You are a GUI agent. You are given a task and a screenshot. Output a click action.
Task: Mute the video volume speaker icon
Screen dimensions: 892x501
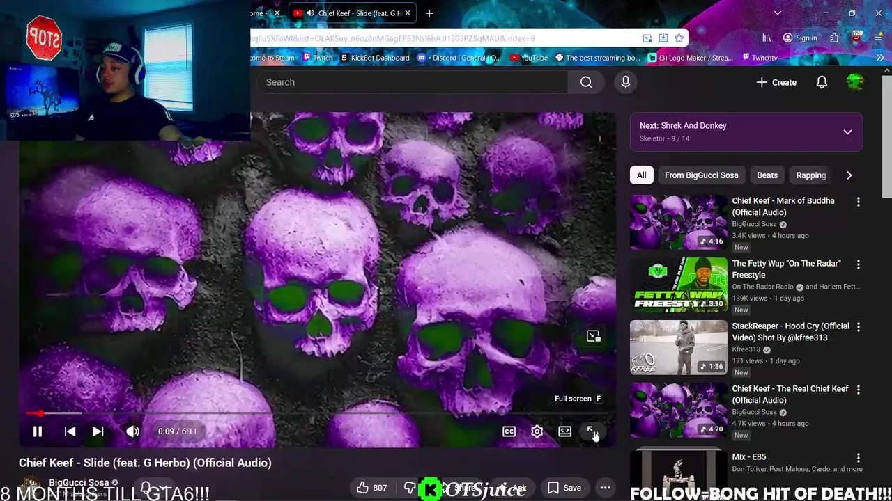132,431
